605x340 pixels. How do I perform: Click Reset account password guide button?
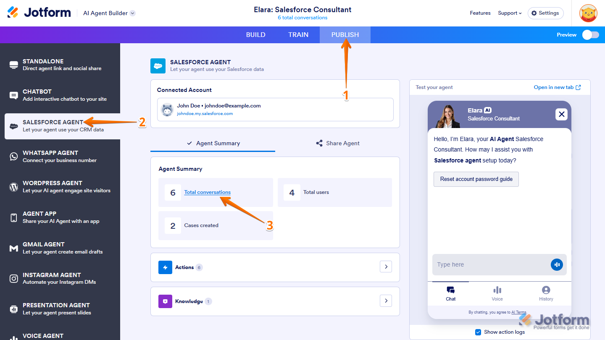click(x=476, y=179)
